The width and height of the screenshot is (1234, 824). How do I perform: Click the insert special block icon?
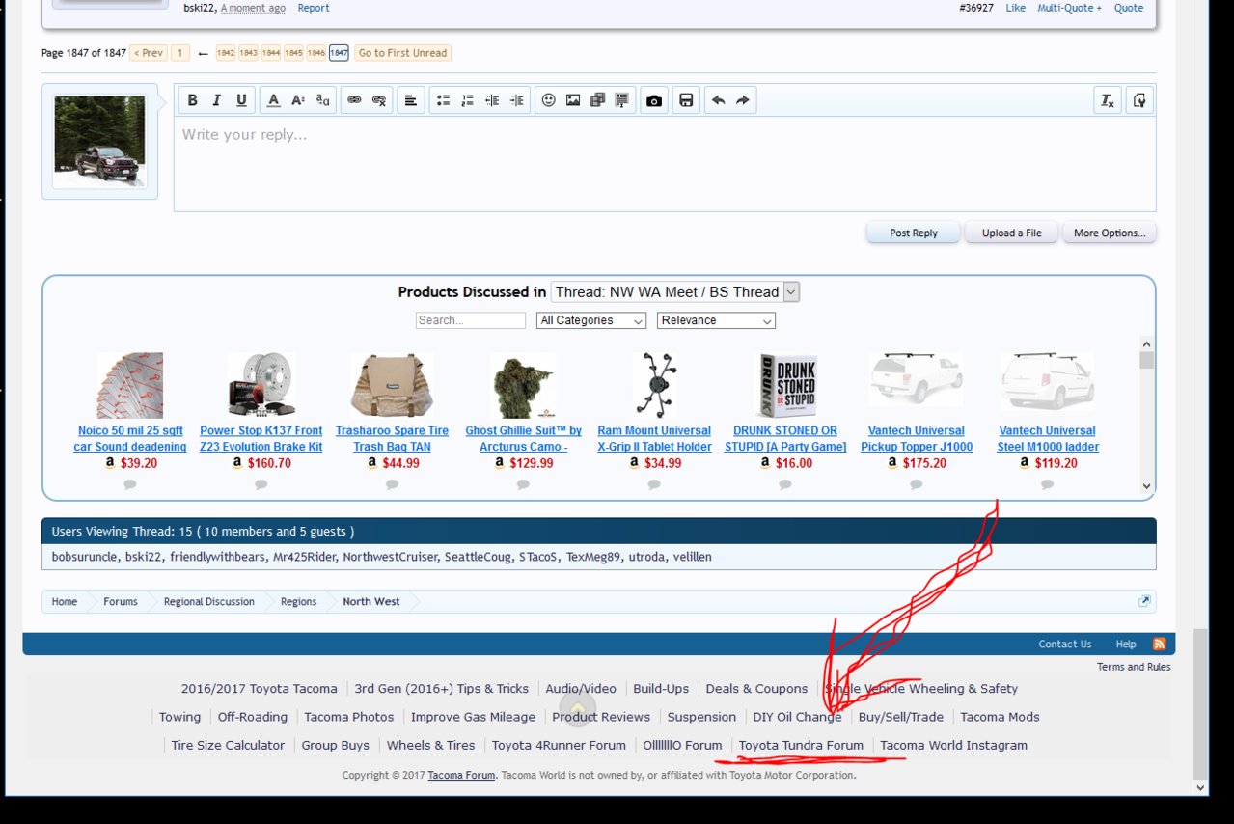[x=621, y=100]
